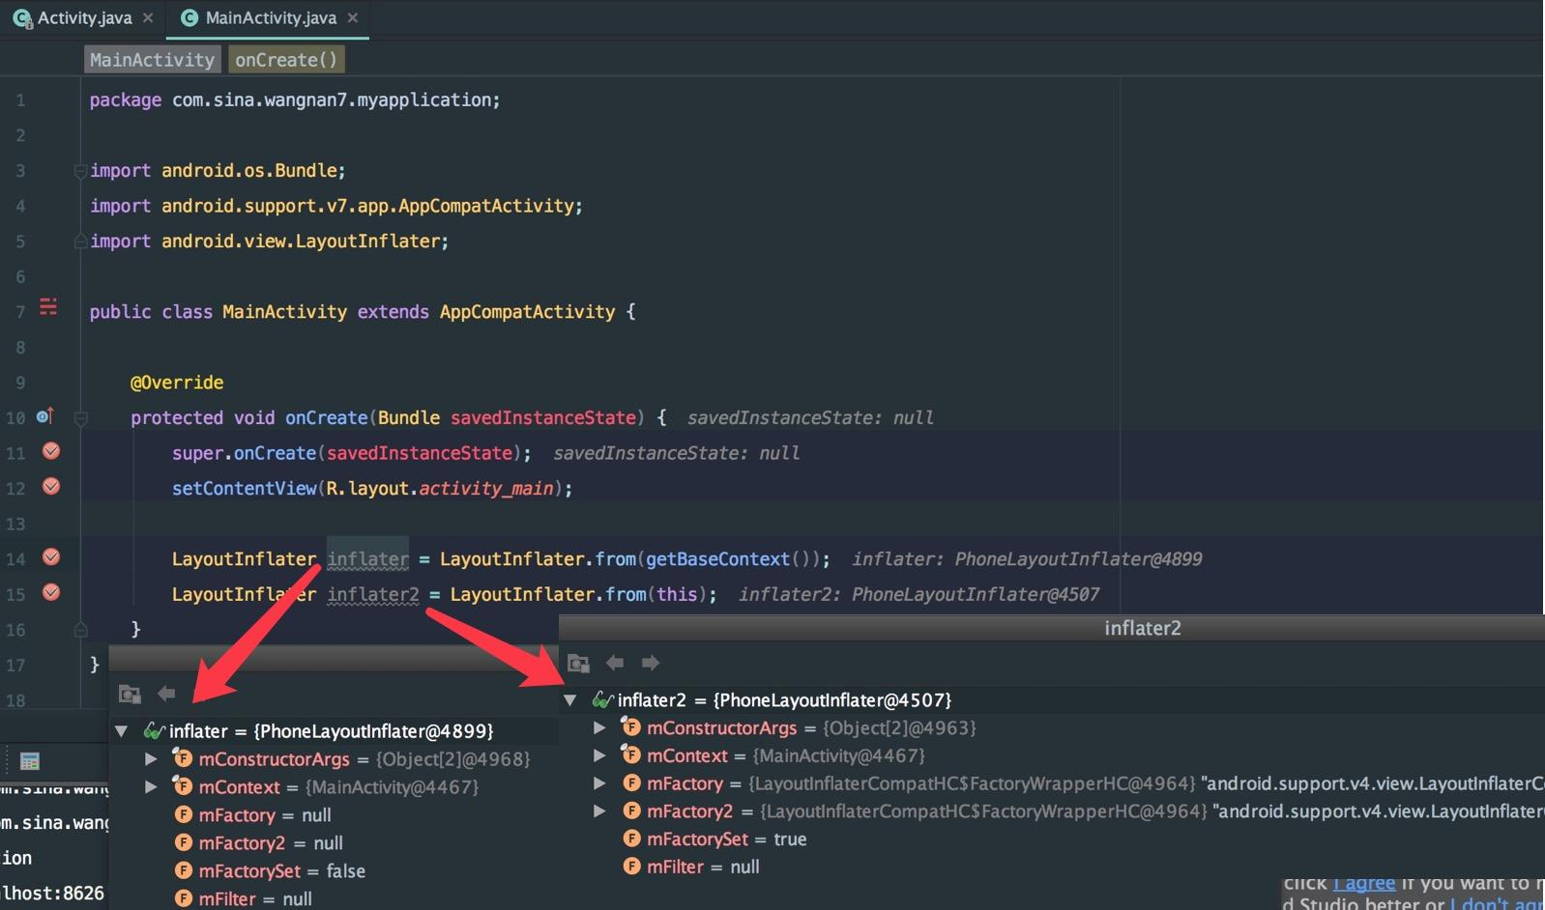Collapse the imports fold marker on line 3
The image size is (1545, 910).
click(80, 171)
